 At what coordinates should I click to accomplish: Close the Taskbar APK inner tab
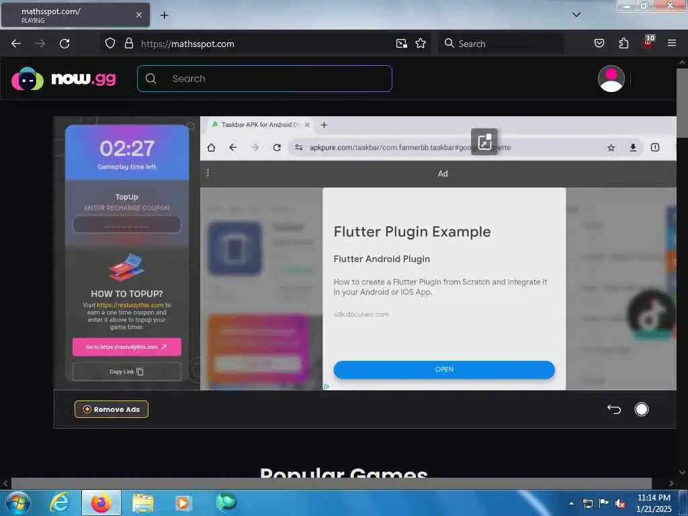point(308,125)
